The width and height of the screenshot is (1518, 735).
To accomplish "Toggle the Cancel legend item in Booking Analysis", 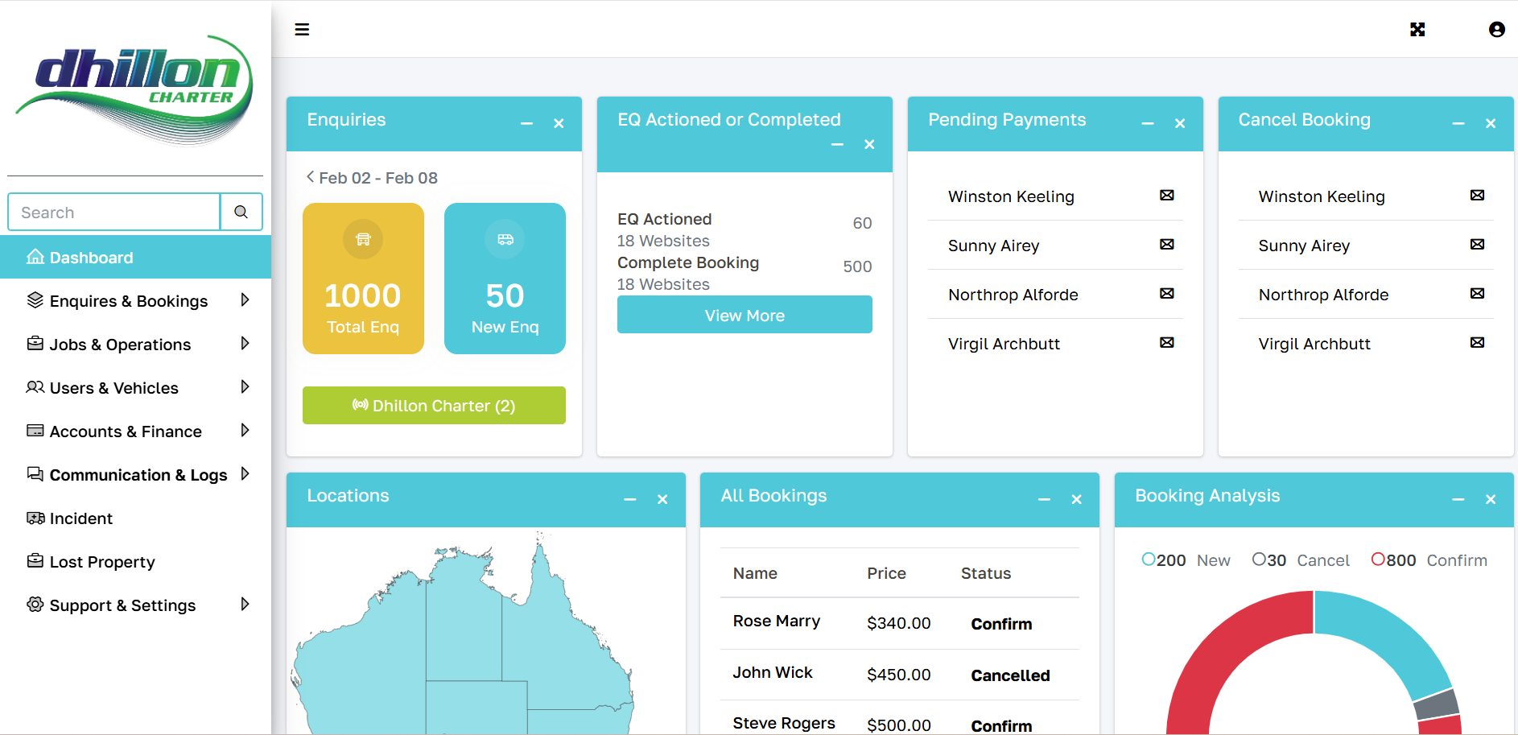I will (x=1301, y=560).
